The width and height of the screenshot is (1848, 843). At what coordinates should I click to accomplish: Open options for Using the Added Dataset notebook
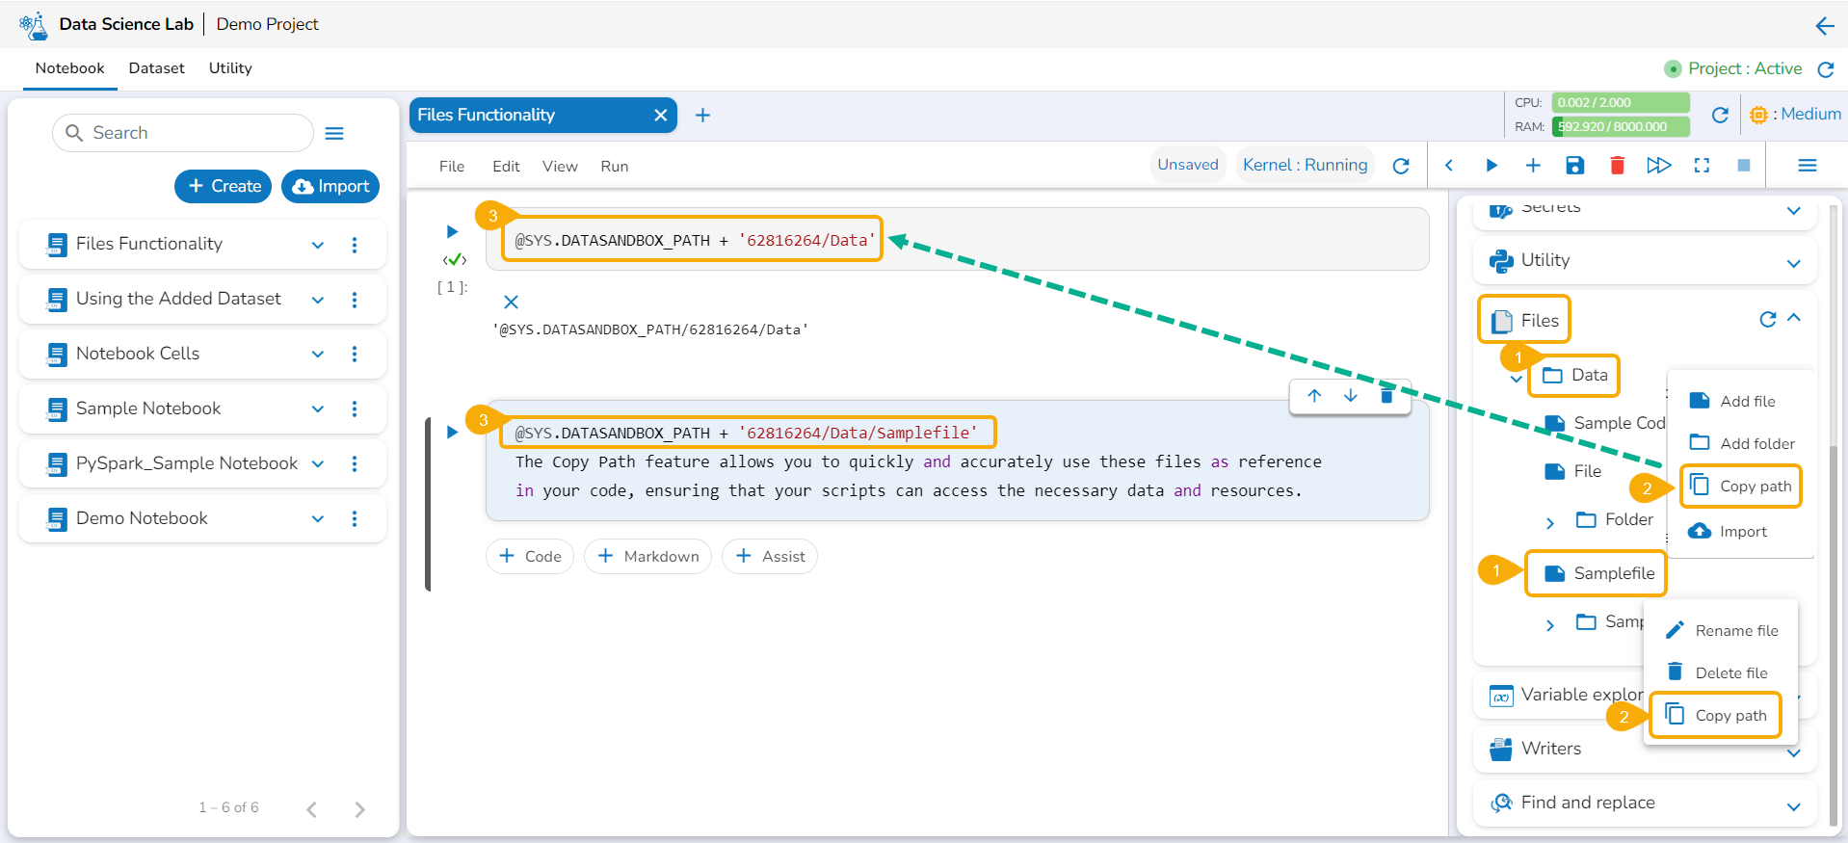pyautogui.click(x=355, y=300)
